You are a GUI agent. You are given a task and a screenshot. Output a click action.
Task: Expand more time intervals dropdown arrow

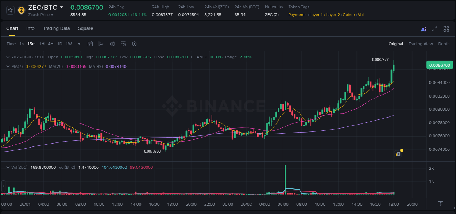(x=79, y=44)
